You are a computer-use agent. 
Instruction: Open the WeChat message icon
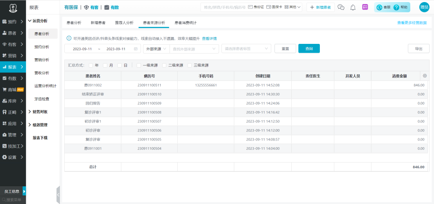[x=341, y=8]
